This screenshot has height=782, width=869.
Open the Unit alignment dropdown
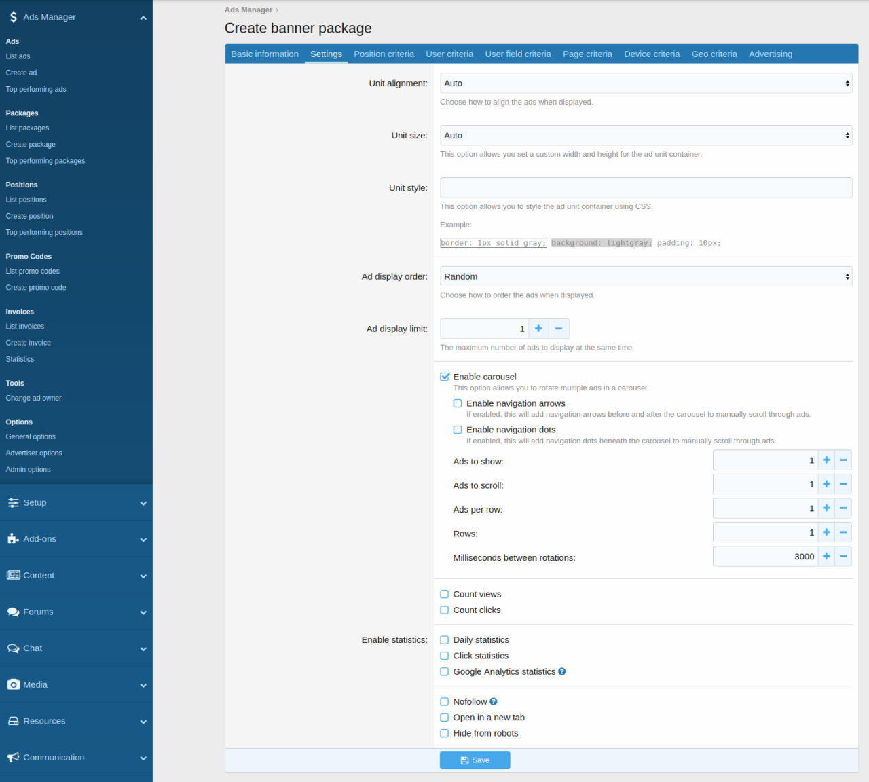point(646,83)
